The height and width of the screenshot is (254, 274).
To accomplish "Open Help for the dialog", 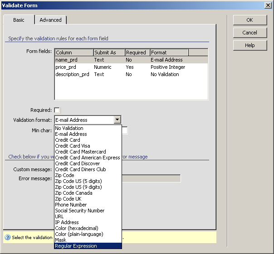I will click(x=250, y=45).
